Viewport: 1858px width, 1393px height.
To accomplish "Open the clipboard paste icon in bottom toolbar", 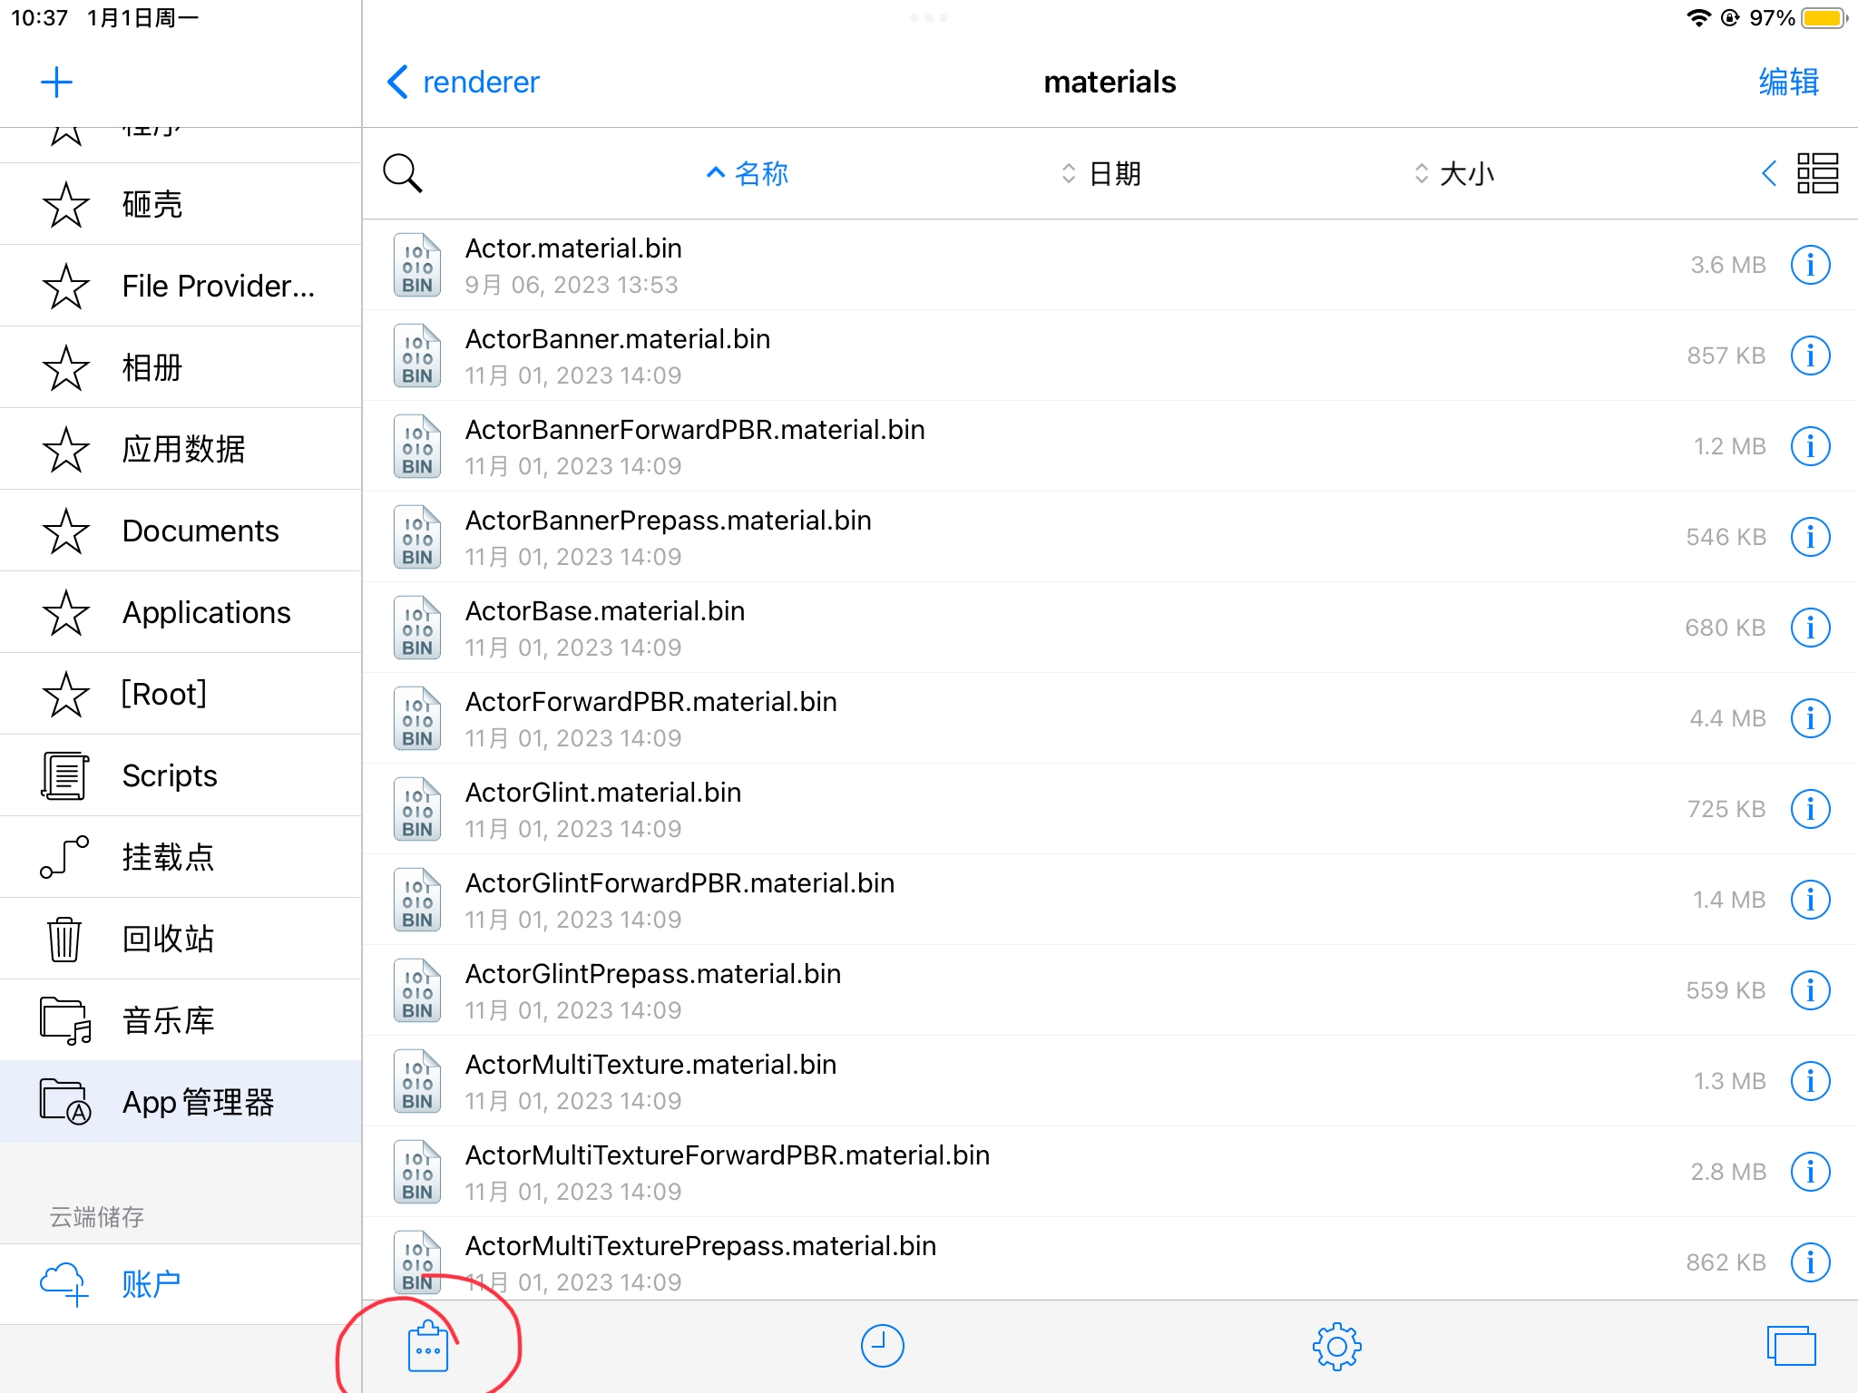I will tap(428, 1346).
